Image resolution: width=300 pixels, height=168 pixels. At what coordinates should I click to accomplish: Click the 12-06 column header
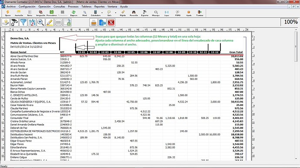point(144,52)
